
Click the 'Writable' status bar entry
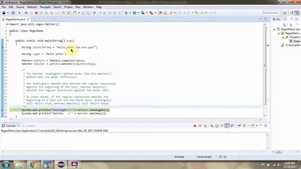pos(179,157)
